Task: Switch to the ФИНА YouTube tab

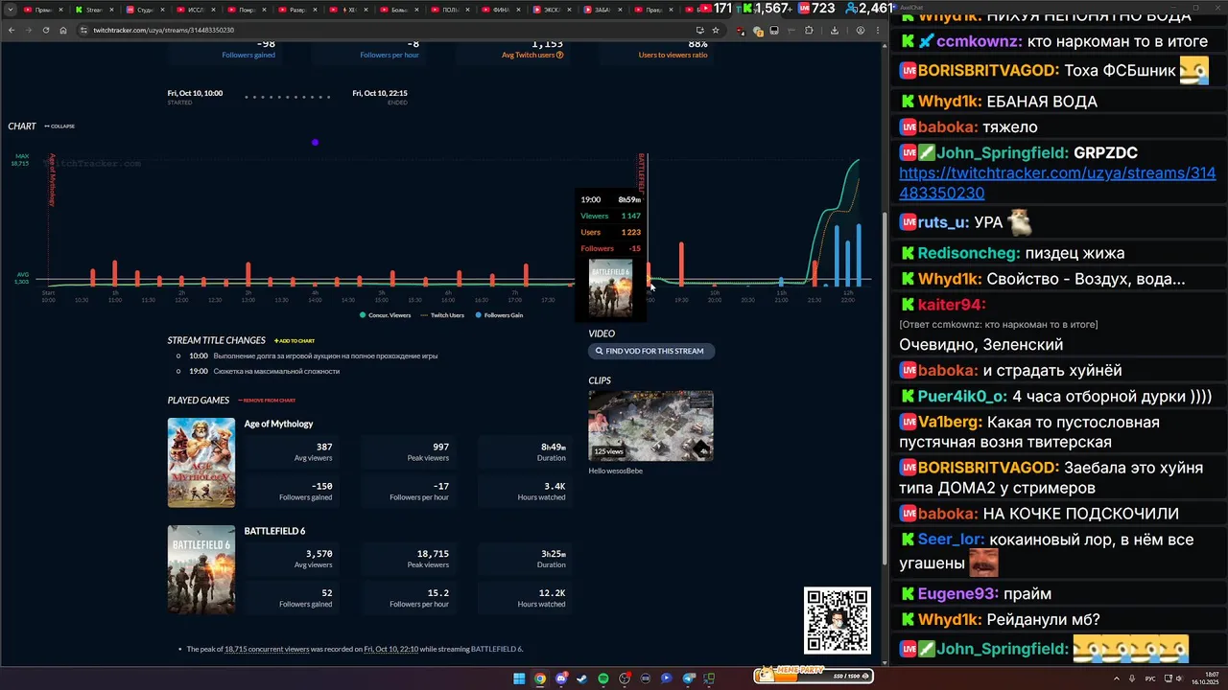Action: (500, 10)
